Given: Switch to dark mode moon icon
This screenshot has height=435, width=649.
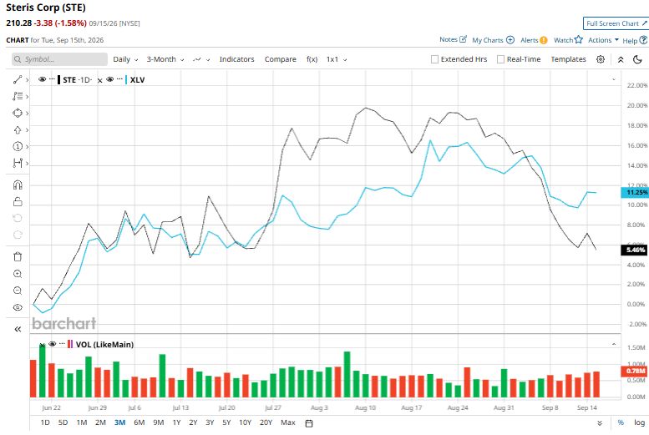Looking at the screenshot, I should pyautogui.click(x=637, y=59).
